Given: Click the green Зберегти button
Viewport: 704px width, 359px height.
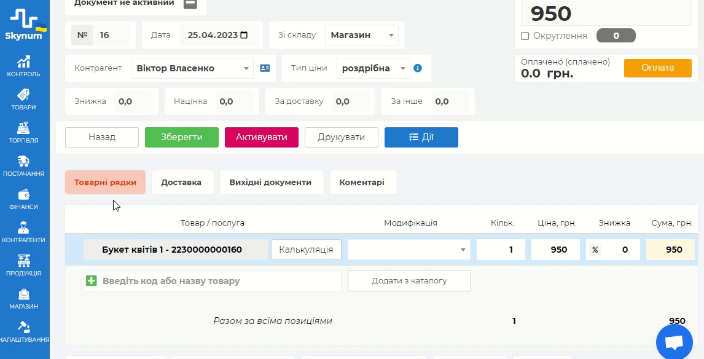Looking at the screenshot, I should point(181,137).
